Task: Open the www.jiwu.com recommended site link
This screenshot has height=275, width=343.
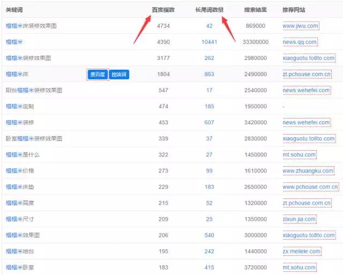Action: [300, 26]
